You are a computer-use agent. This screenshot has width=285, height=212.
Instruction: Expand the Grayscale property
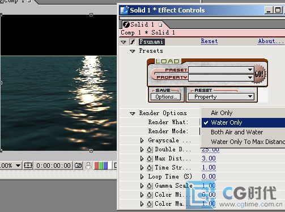tap(142, 141)
